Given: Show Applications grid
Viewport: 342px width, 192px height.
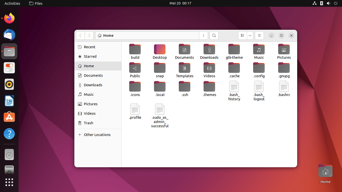Looking at the screenshot, I should tap(9, 182).
